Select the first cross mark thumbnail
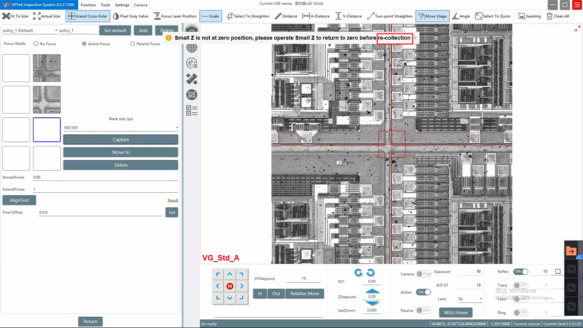 [47, 68]
